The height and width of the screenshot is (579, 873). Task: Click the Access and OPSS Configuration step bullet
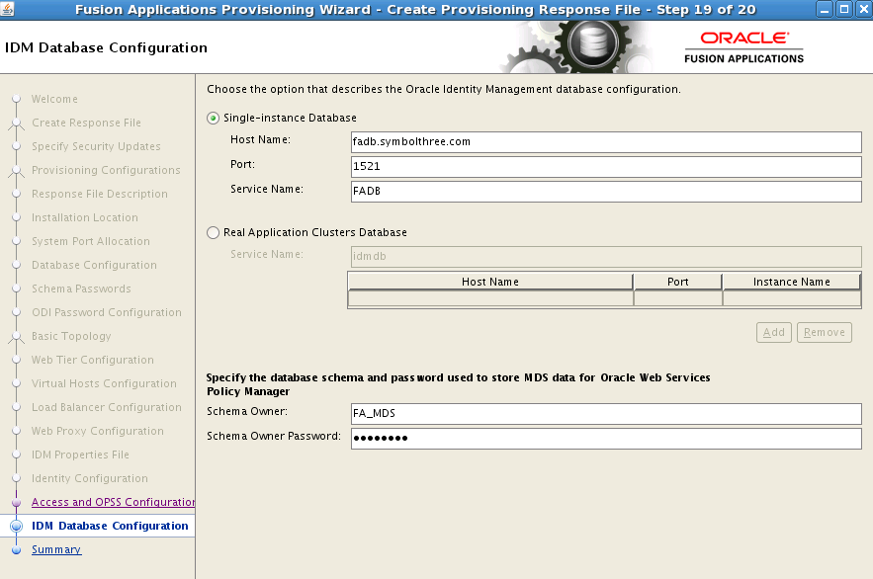coord(16,503)
